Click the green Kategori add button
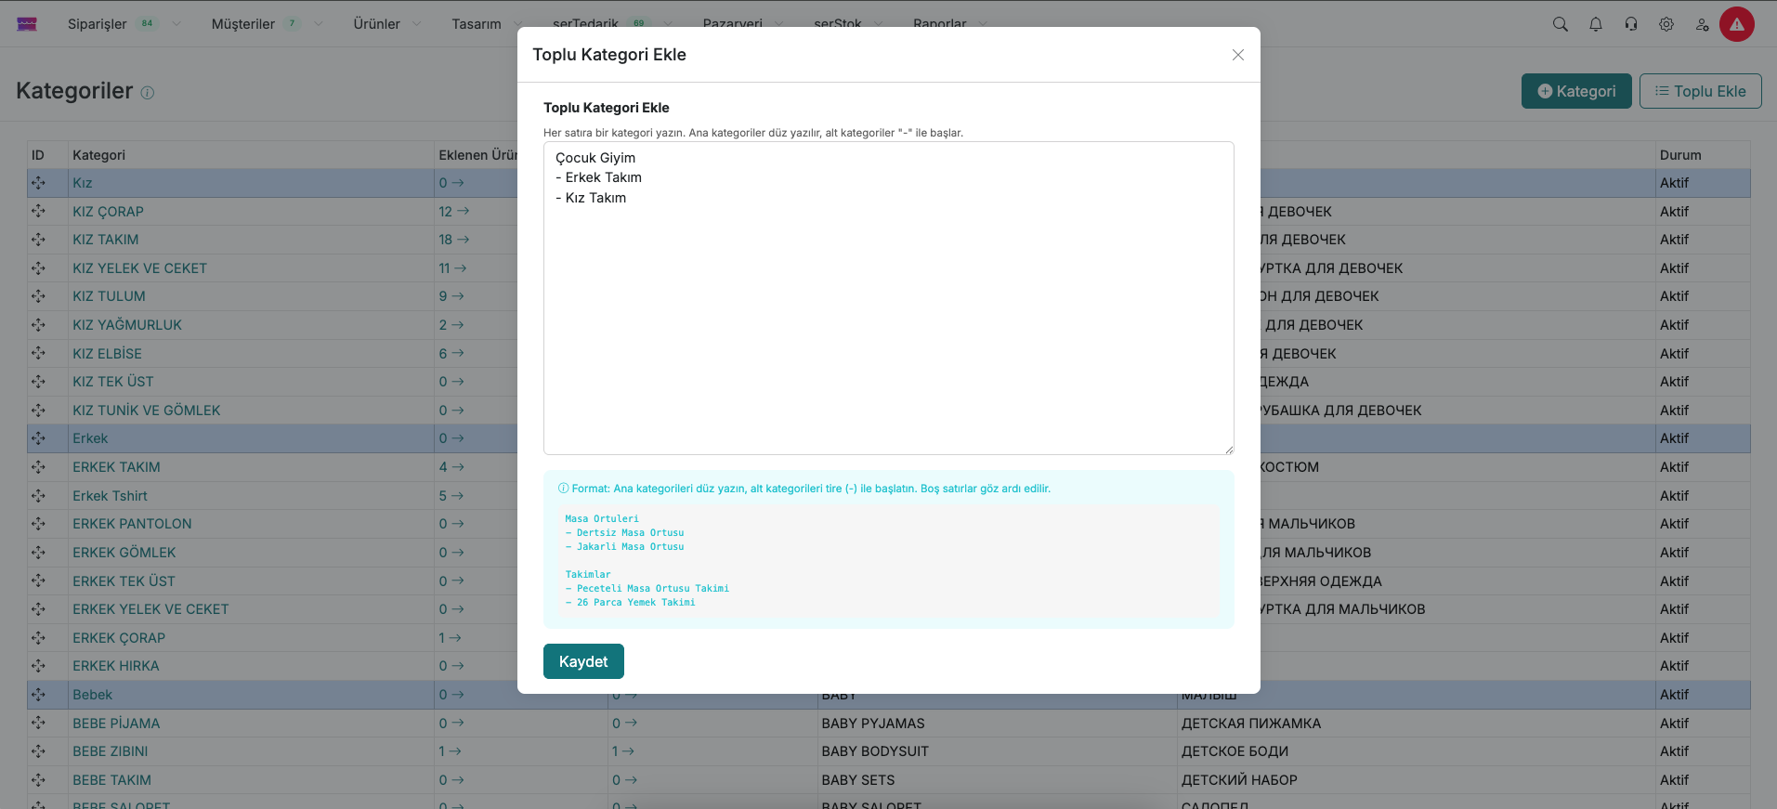This screenshot has height=809, width=1777. point(1575,91)
